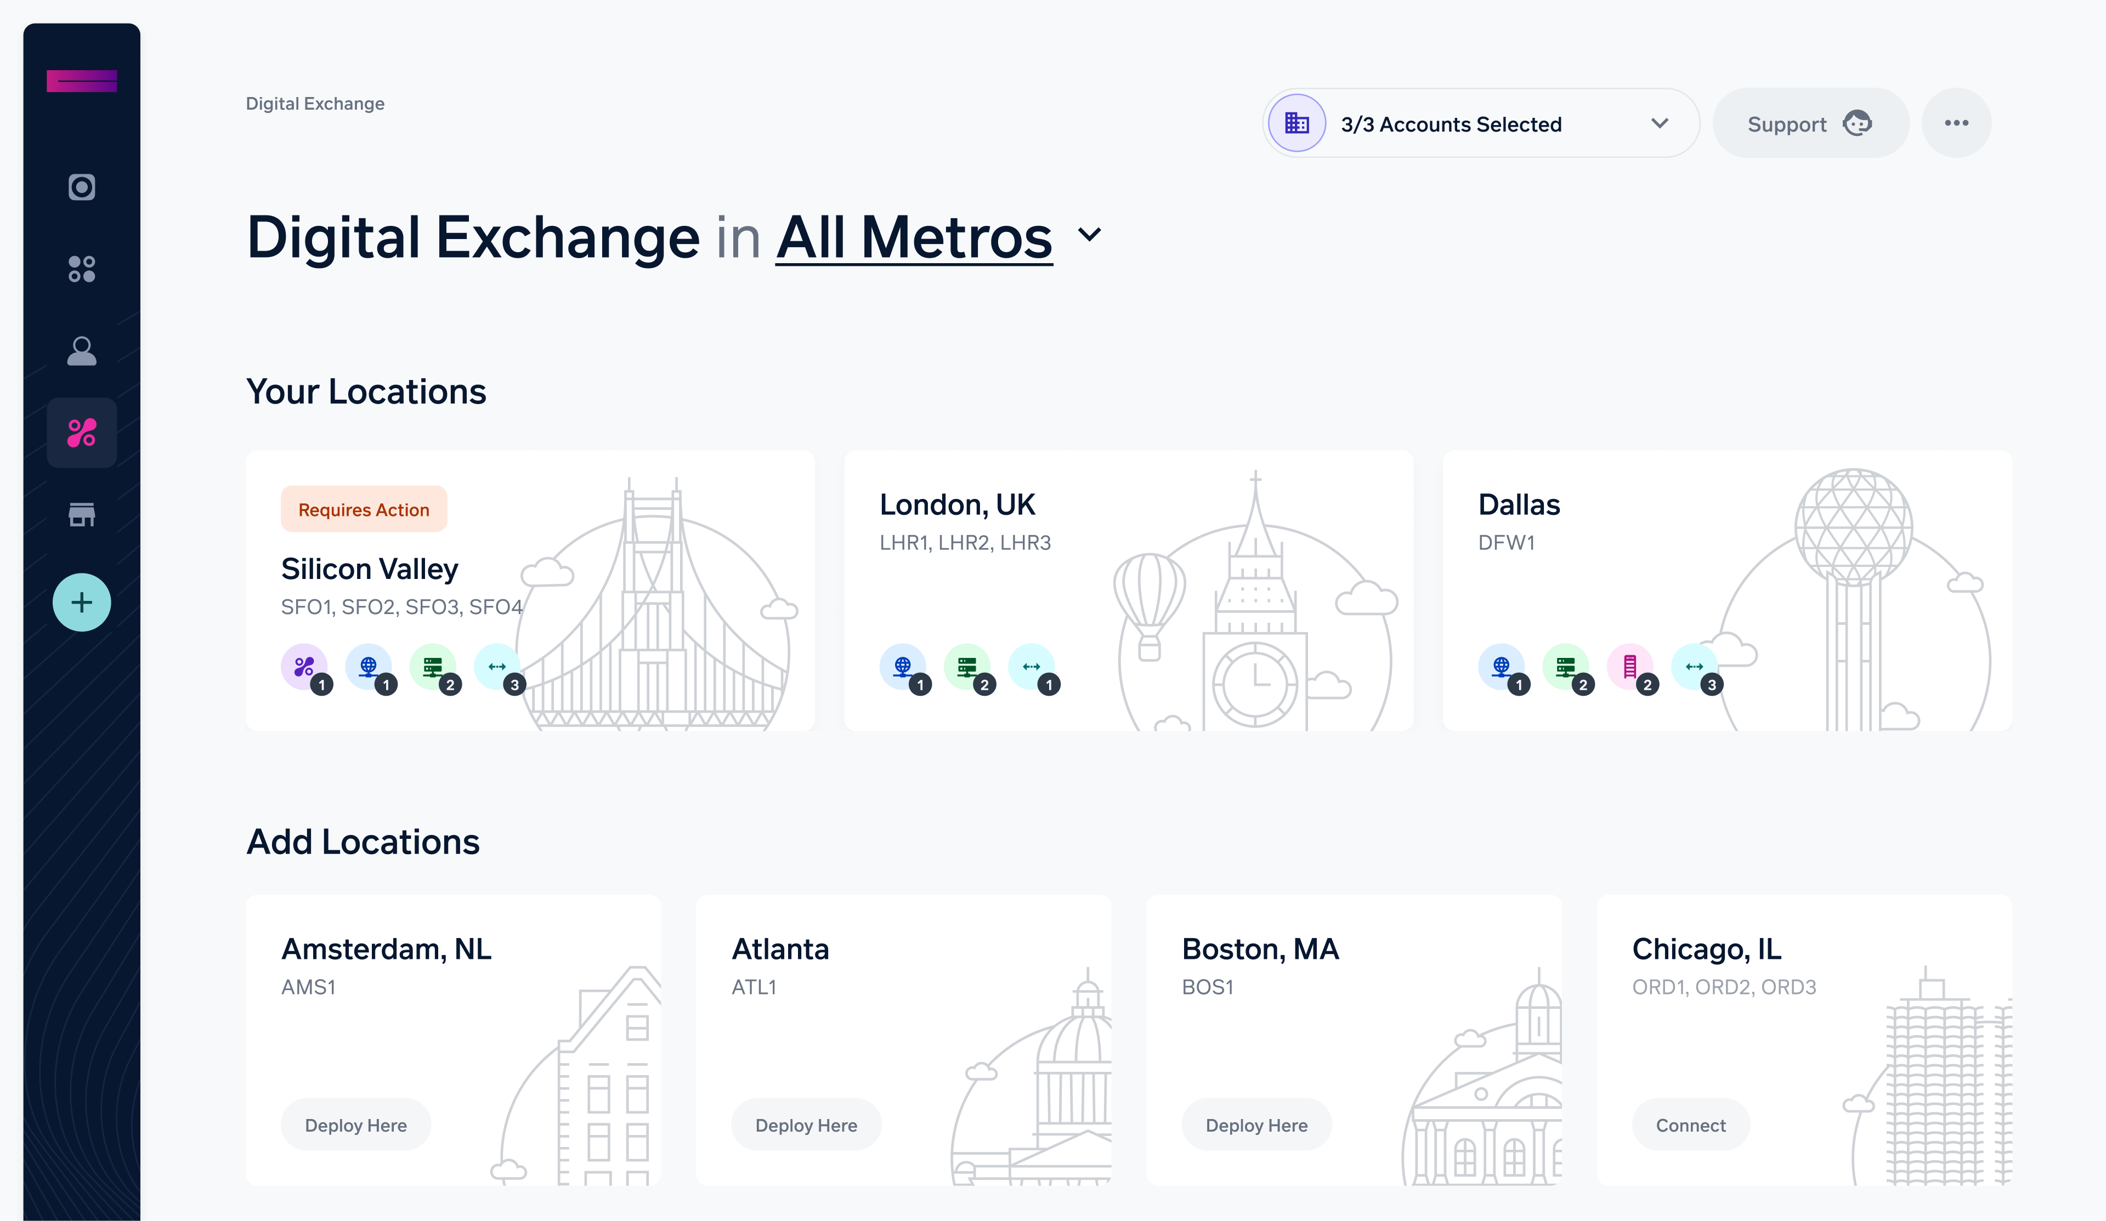Click the Add Locations heading
The width and height of the screenshot is (2106, 1221).
click(363, 842)
